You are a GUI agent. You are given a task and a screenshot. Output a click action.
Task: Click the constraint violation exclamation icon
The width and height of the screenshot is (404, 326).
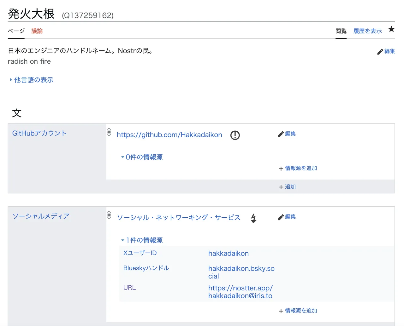pyautogui.click(x=235, y=135)
